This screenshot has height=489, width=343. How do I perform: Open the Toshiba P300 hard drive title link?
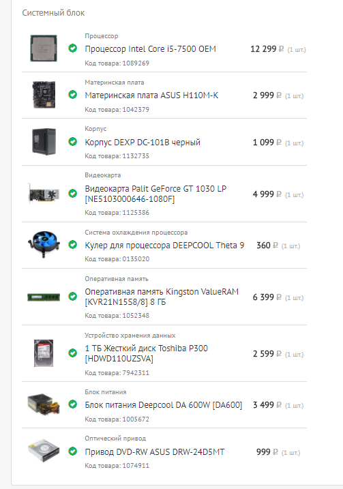click(x=146, y=353)
